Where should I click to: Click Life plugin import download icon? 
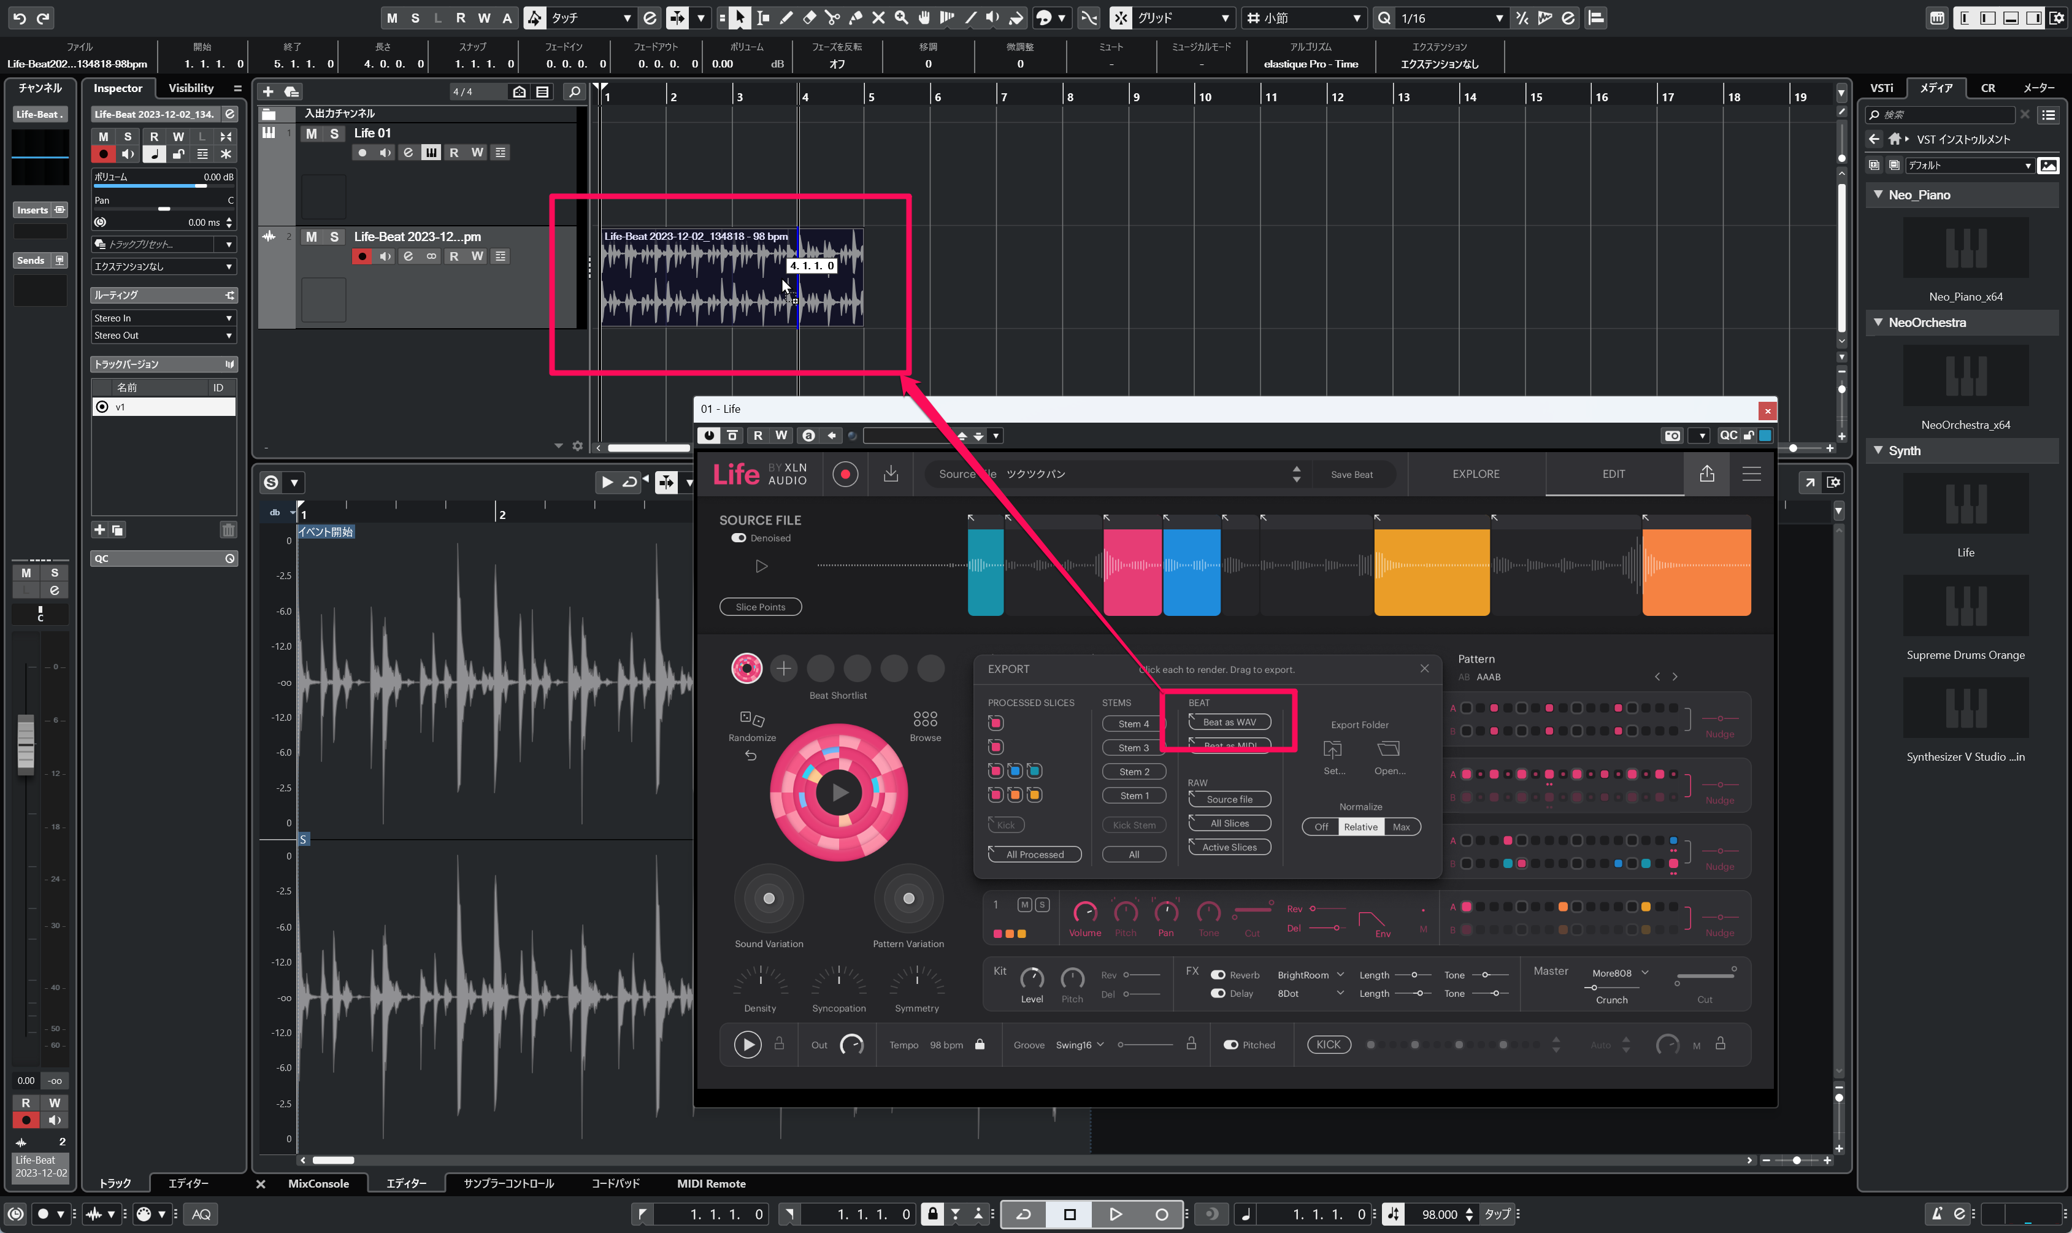point(891,474)
